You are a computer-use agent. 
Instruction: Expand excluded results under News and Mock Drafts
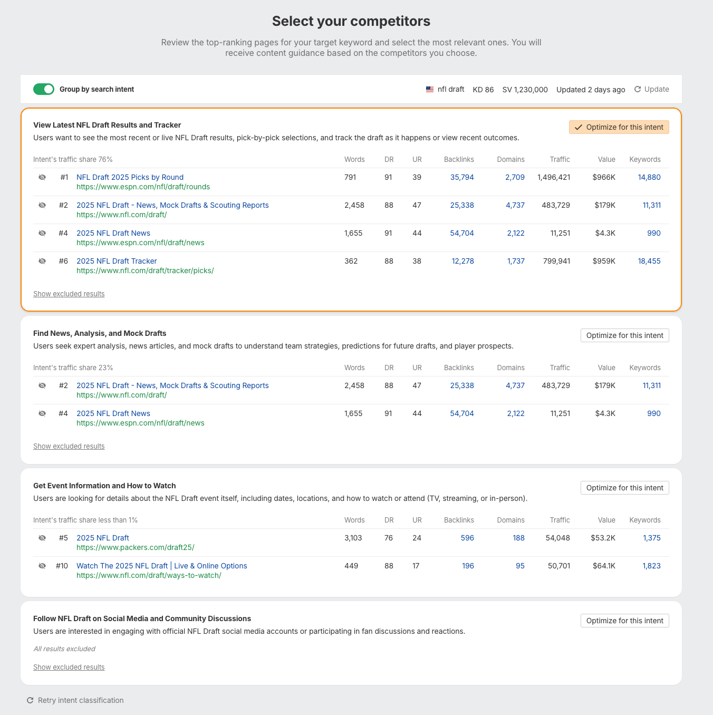(69, 446)
